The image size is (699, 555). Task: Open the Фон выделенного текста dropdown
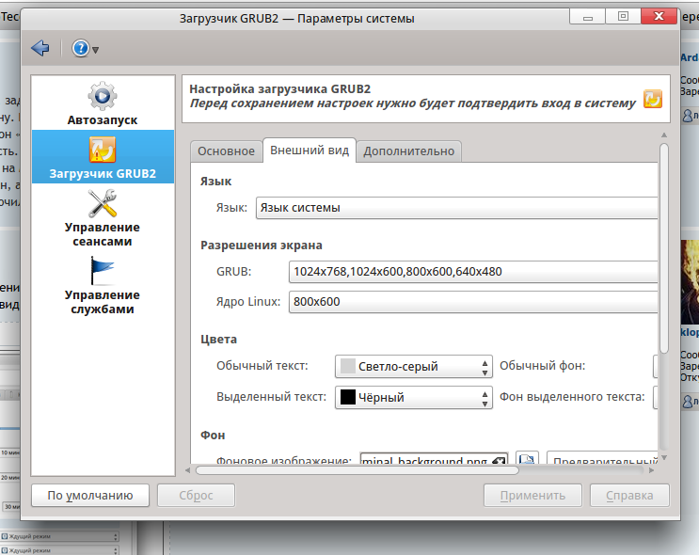click(656, 397)
